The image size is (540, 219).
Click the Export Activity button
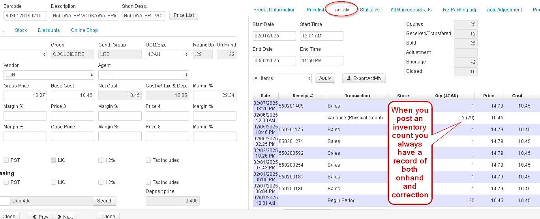coord(364,78)
